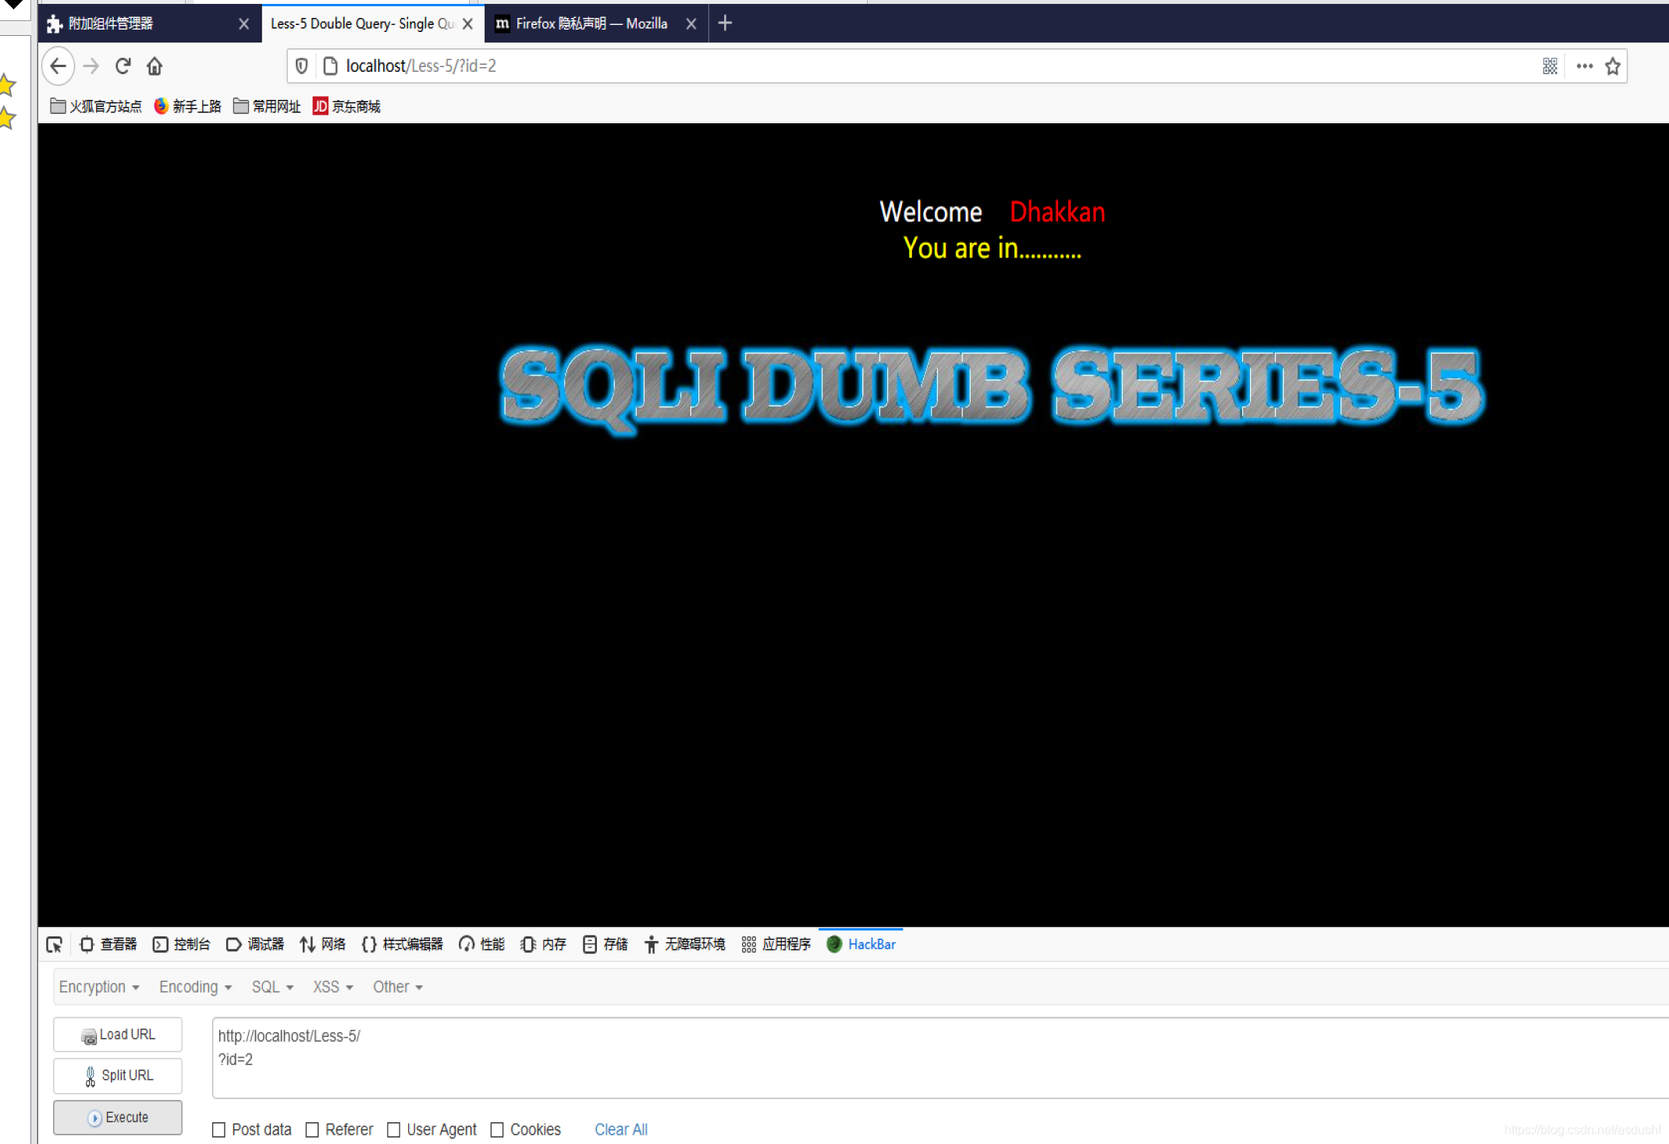The image size is (1669, 1144).
Task: Expand the XSS dropdown
Action: (x=332, y=987)
